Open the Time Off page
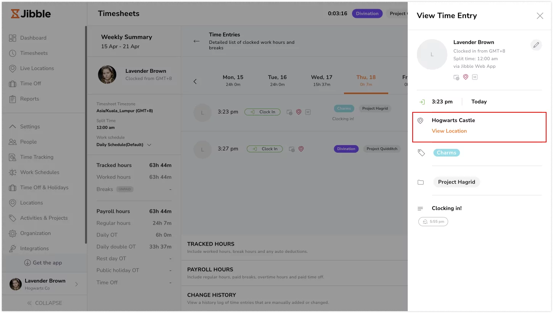Screen dimensions: 553x313 pyautogui.click(x=31, y=83)
